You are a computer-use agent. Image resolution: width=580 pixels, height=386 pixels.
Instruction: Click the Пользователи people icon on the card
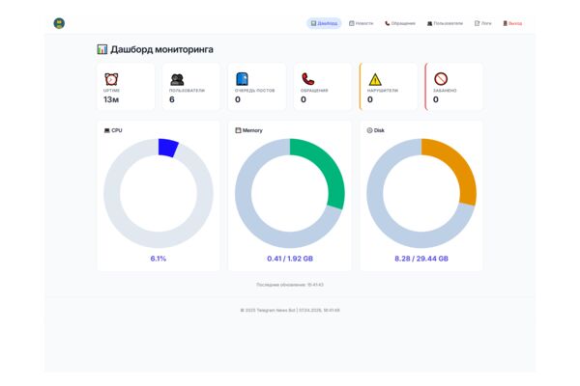[x=177, y=79]
